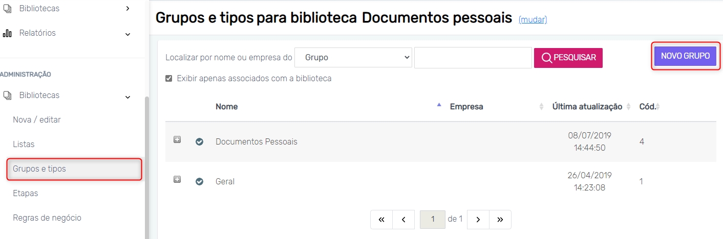
Task: Click the (mudar) link
Action: [533, 20]
